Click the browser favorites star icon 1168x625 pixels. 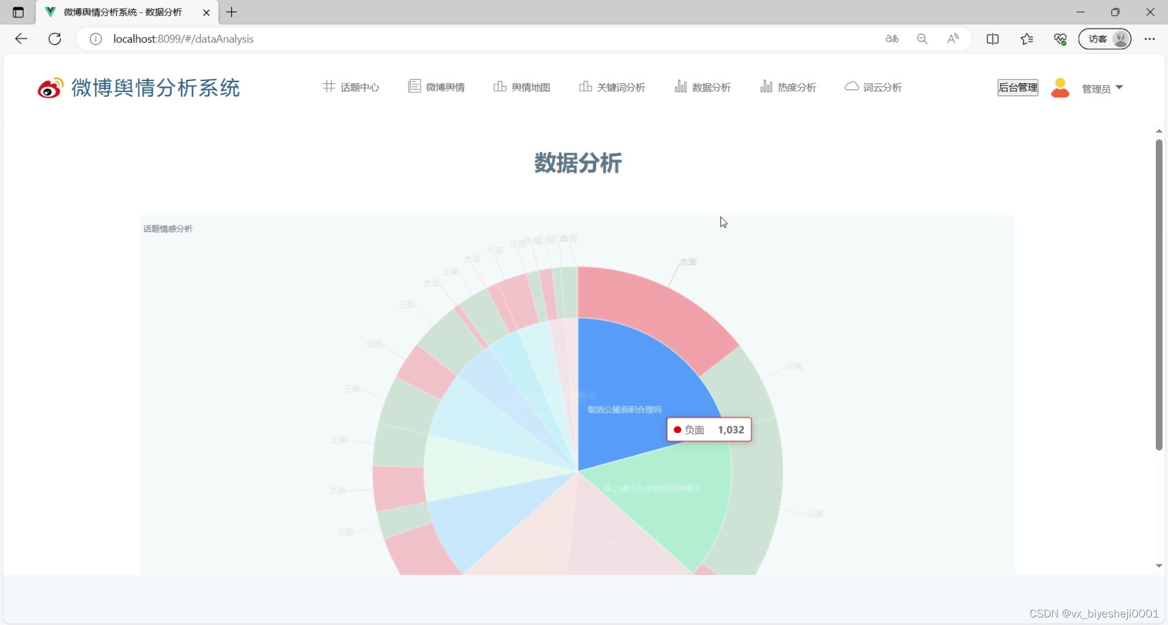1027,39
